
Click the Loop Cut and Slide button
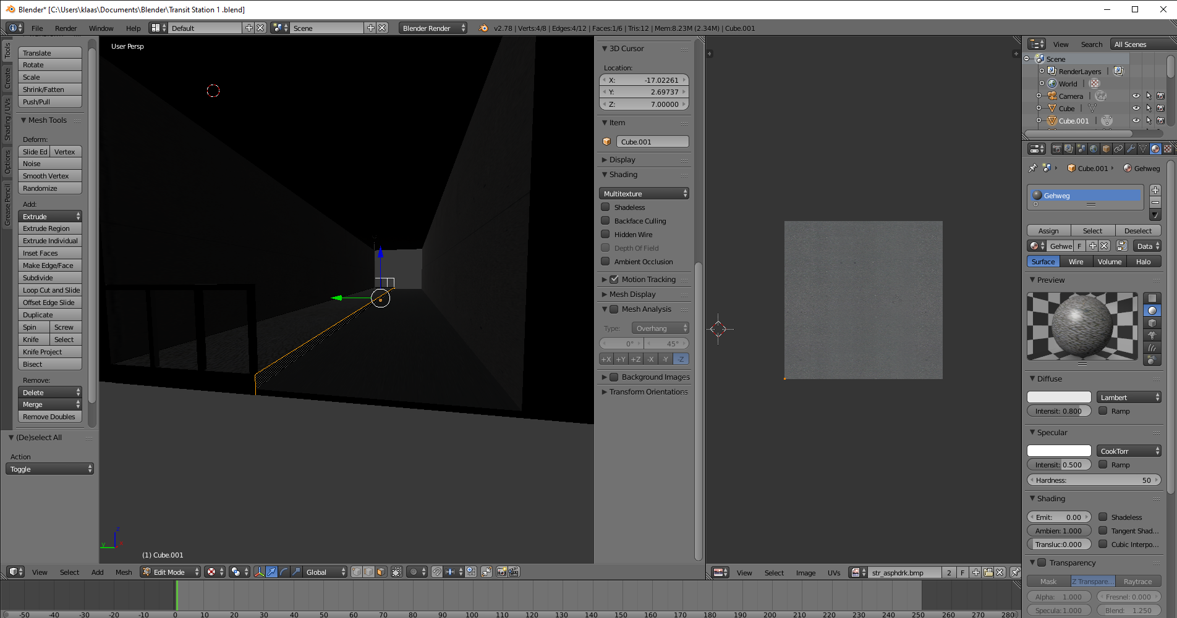click(51, 290)
